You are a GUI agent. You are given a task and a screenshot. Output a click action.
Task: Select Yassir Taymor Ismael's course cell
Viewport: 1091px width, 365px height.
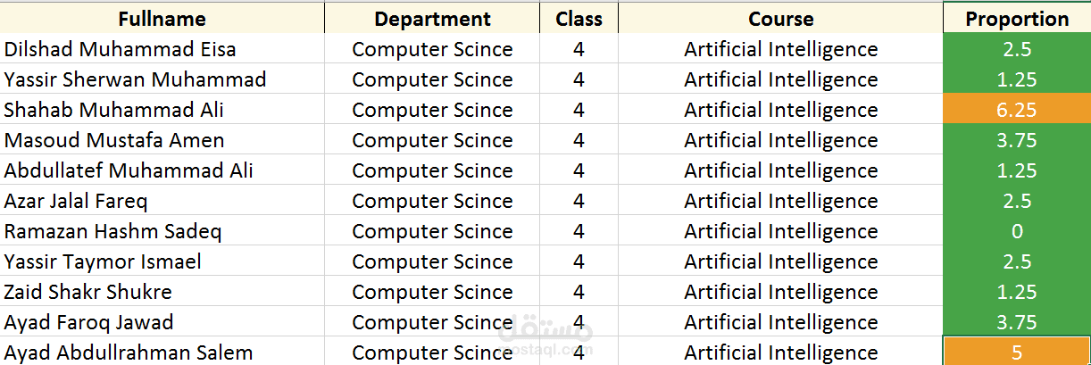pos(780,261)
